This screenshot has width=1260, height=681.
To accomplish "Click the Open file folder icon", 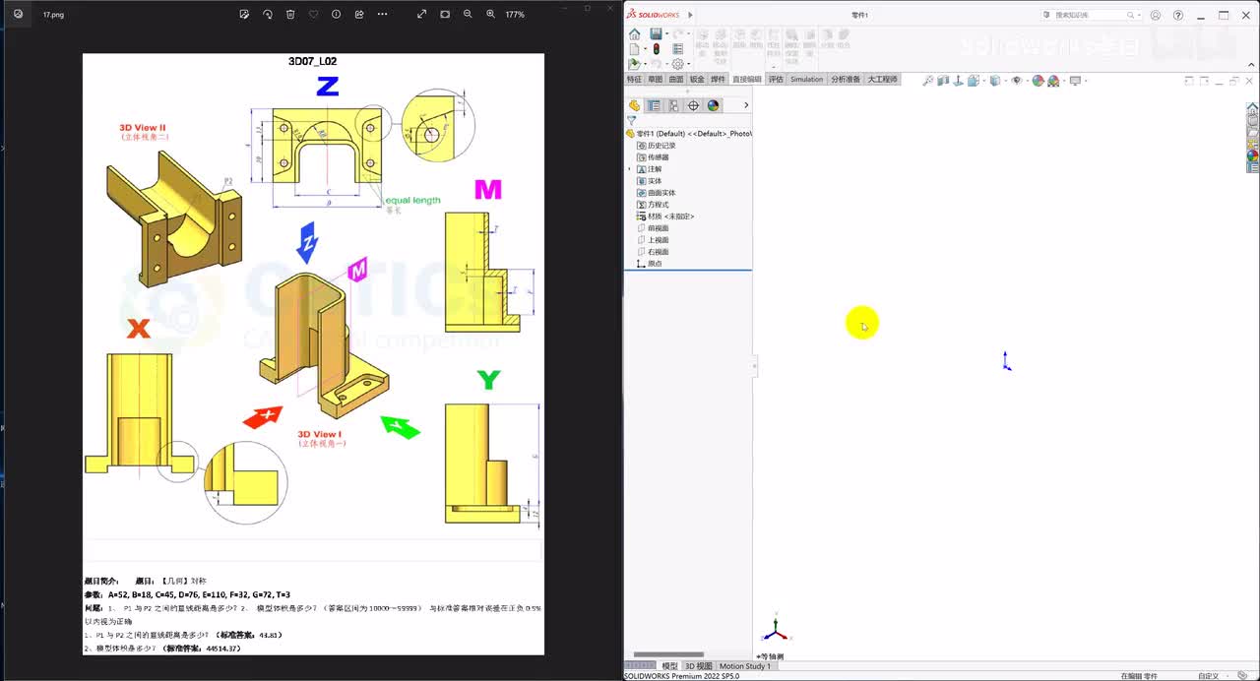I will 634,64.
